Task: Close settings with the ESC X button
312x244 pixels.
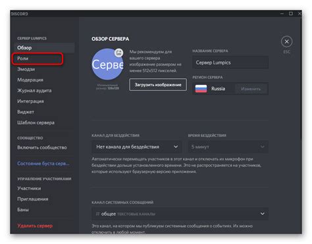Action: point(286,41)
